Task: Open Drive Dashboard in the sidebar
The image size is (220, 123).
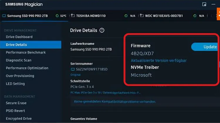Action: (x=19, y=37)
